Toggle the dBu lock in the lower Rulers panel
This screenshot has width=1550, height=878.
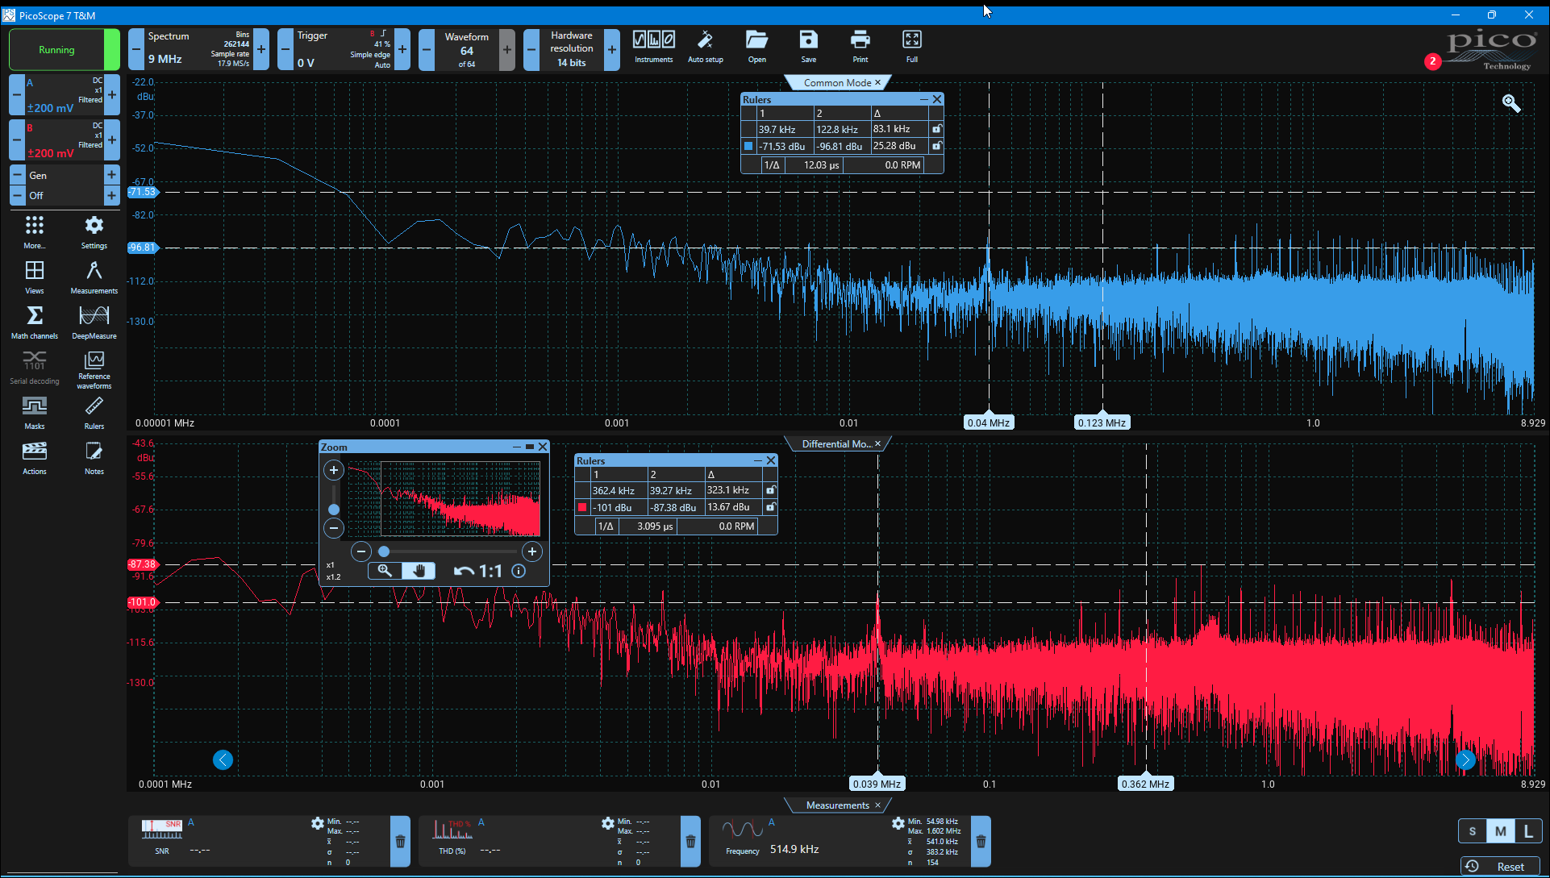coord(770,507)
